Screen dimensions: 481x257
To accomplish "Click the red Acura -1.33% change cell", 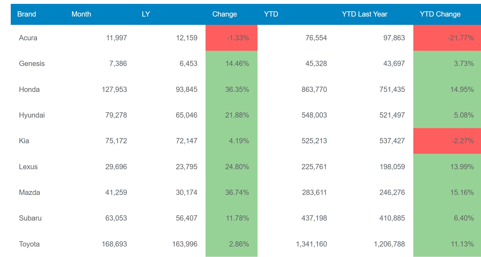I will [x=232, y=38].
